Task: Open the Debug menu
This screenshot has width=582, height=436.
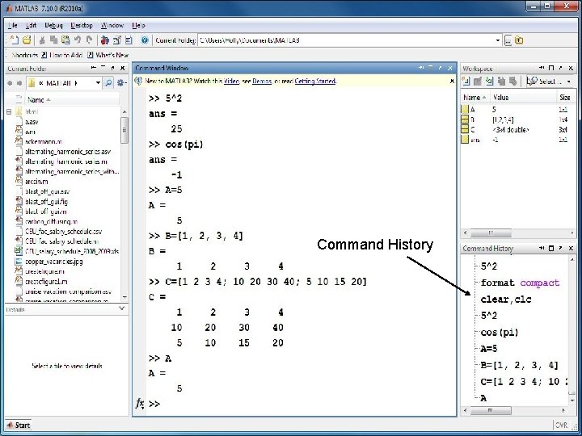Action: point(53,25)
